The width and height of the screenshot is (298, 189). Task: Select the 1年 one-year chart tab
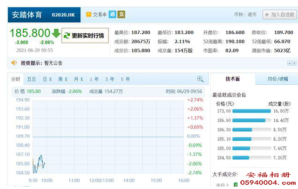(94, 79)
